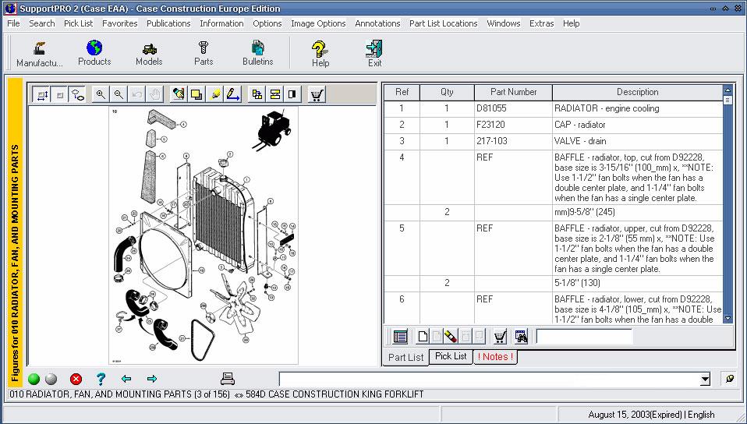The width and height of the screenshot is (747, 424).
Task: Open the Manufacturers toolbar button
Action: coord(39,53)
